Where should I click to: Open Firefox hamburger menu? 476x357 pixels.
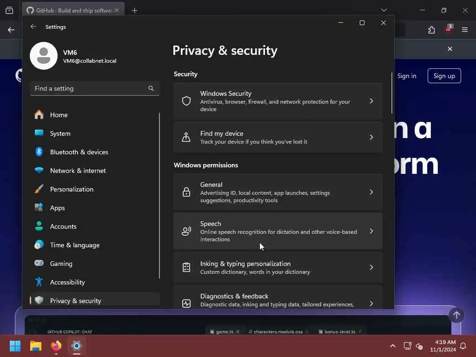point(465,30)
